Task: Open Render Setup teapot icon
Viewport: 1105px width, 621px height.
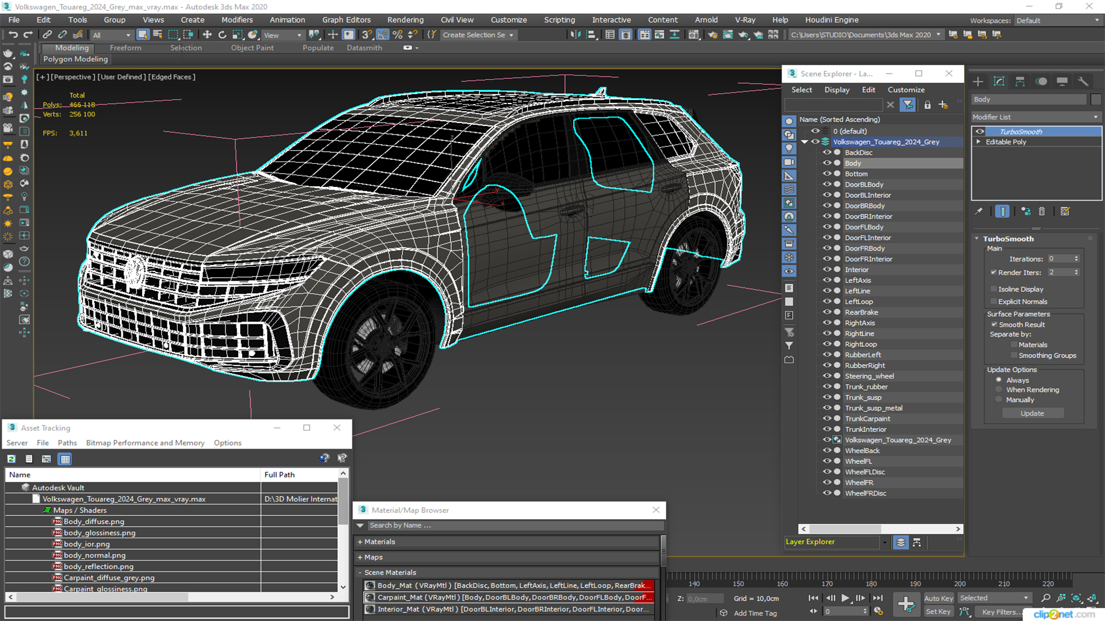Action: click(712, 35)
